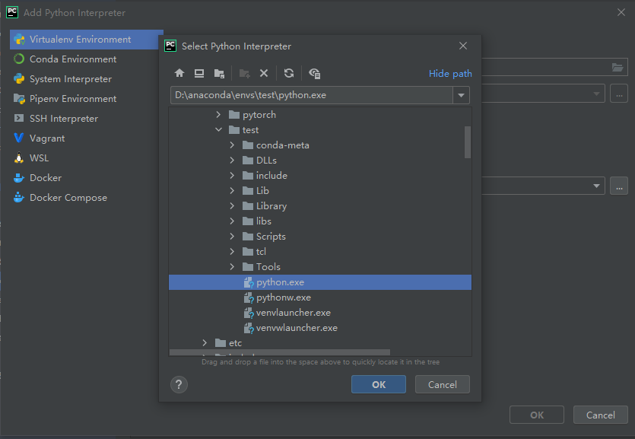
Task: Go to project directory icon
Action: 219,73
